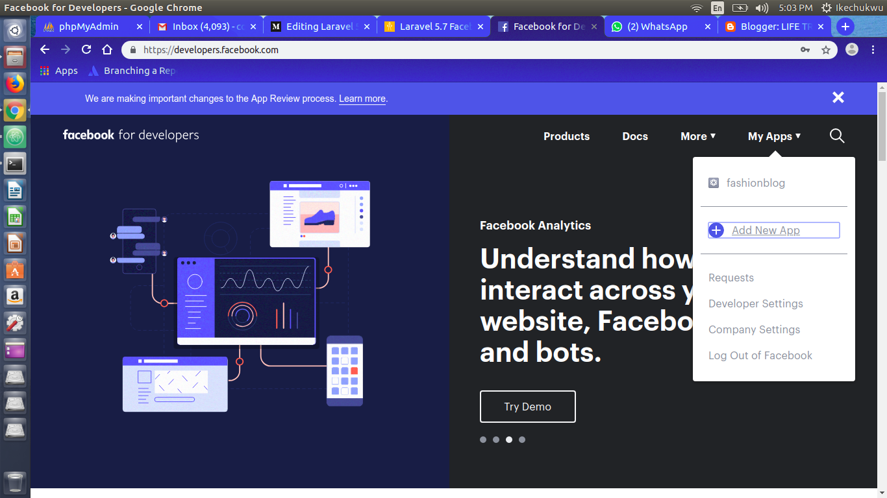
Task: Click the Try Demo button
Action: point(527,407)
